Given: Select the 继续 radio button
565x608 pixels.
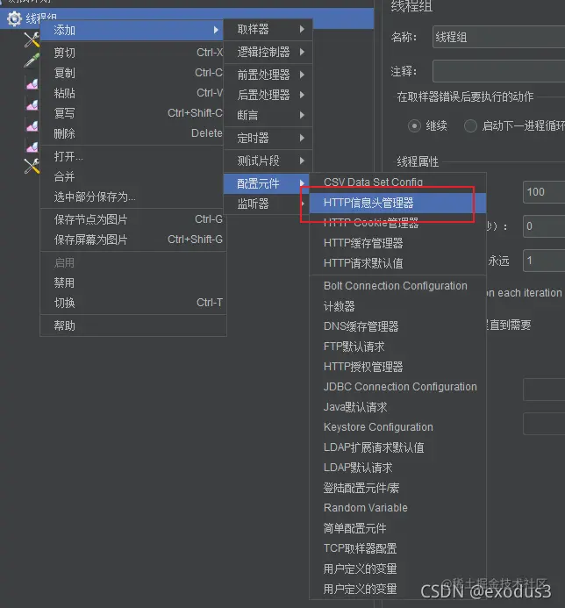Looking at the screenshot, I should click(x=414, y=126).
